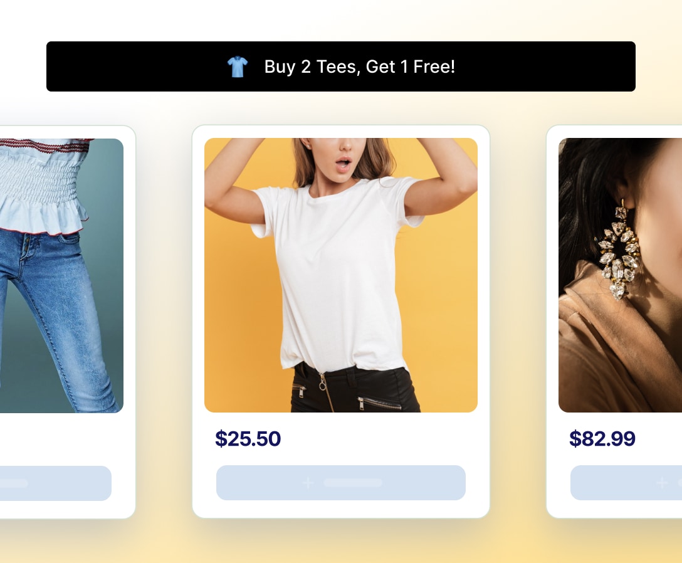Select the blue jeans product image

pyautogui.click(x=62, y=274)
